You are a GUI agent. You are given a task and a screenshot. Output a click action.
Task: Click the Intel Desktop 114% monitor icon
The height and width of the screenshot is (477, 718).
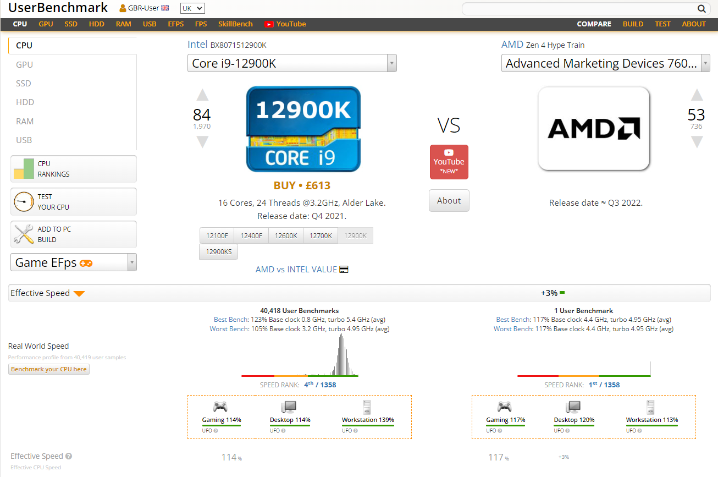pos(289,407)
